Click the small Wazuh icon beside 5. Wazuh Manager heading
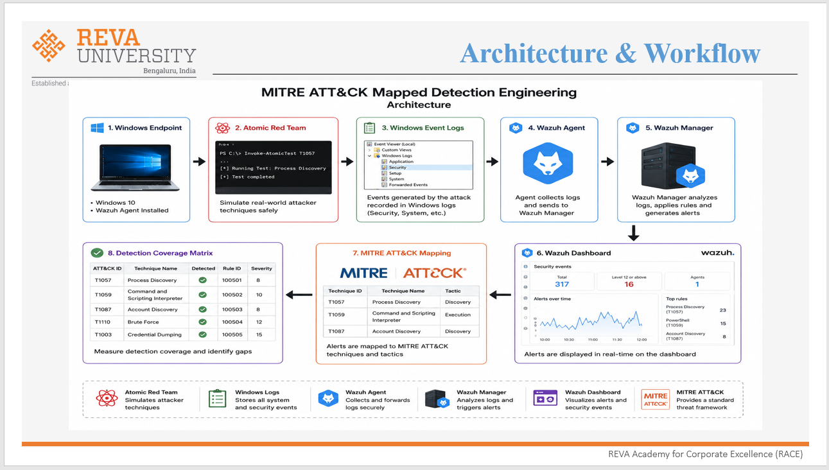The height and width of the screenshot is (470, 829). tap(633, 128)
